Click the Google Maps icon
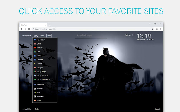The height and width of the screenshot is (112, 180). pyautogui.click(x=35, y=72)
